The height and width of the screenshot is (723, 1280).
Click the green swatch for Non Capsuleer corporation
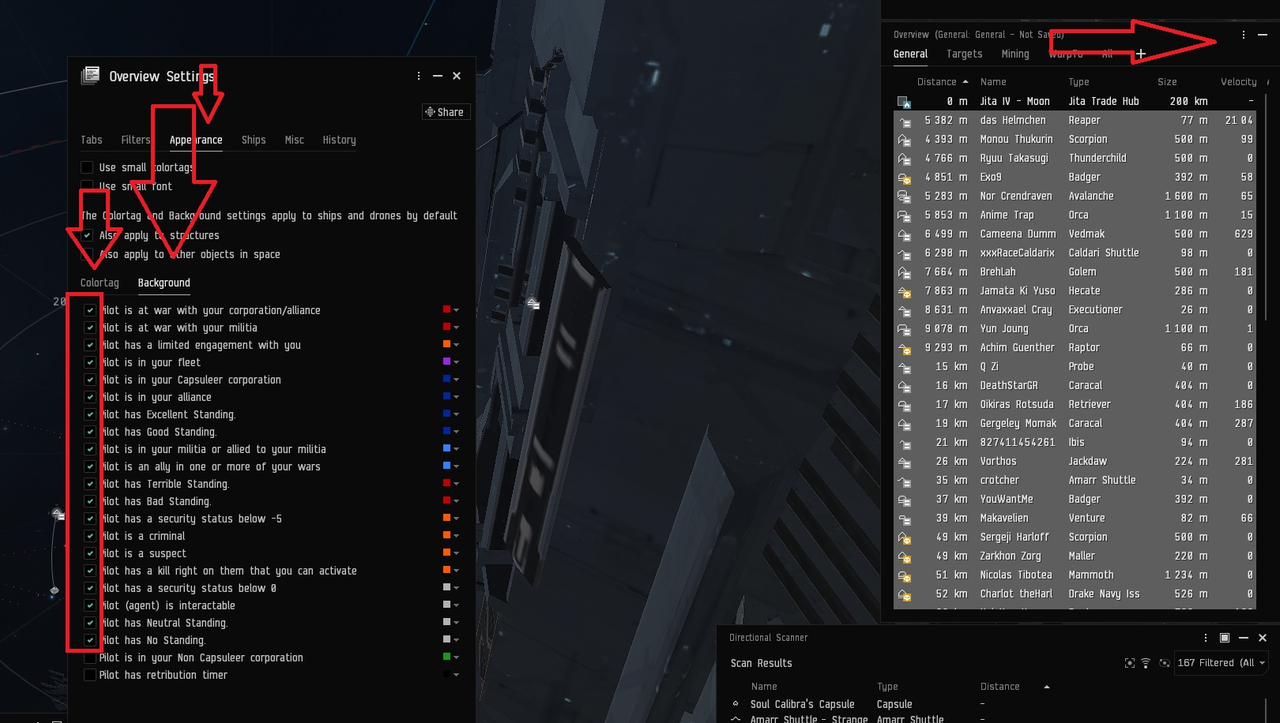point(446,657)
